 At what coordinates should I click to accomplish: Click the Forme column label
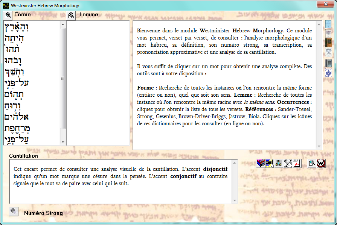23,15
